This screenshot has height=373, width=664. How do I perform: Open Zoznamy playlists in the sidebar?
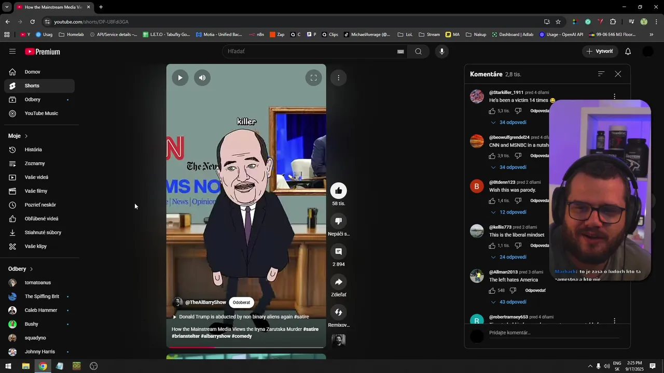(39, 164)
